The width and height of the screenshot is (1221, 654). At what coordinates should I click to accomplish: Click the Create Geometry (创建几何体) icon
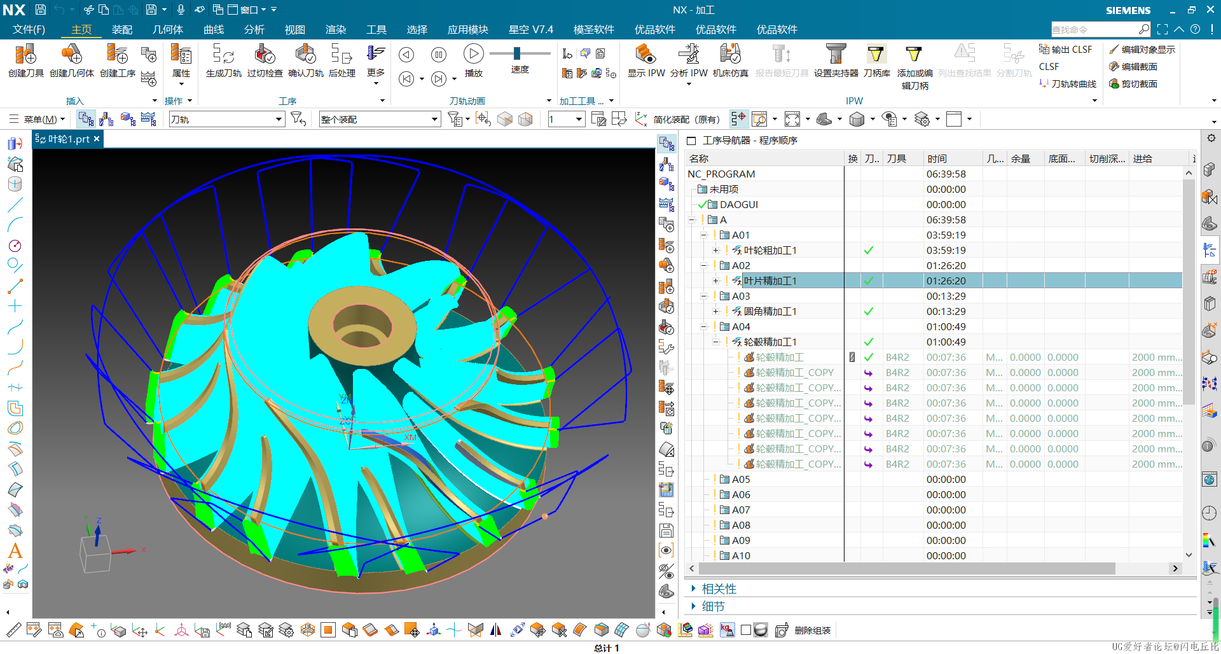coord(72,60)
